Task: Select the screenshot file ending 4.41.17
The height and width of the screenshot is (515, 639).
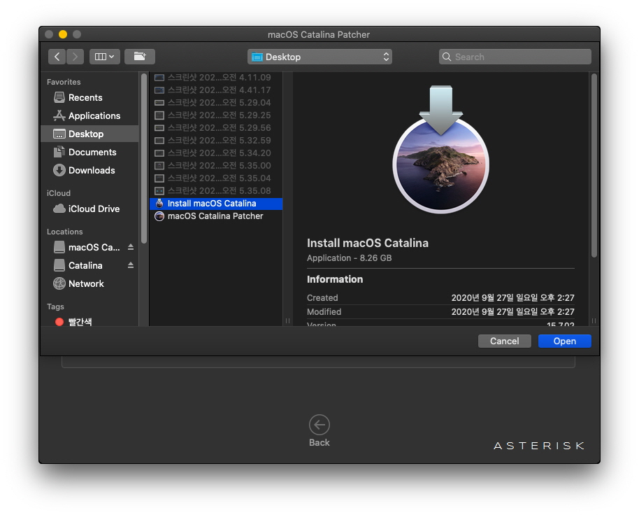Action: pyautogui.click(x=216, y=90)
